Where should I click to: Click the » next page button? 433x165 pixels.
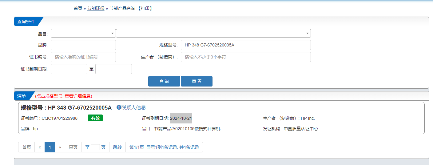(60, 147)
